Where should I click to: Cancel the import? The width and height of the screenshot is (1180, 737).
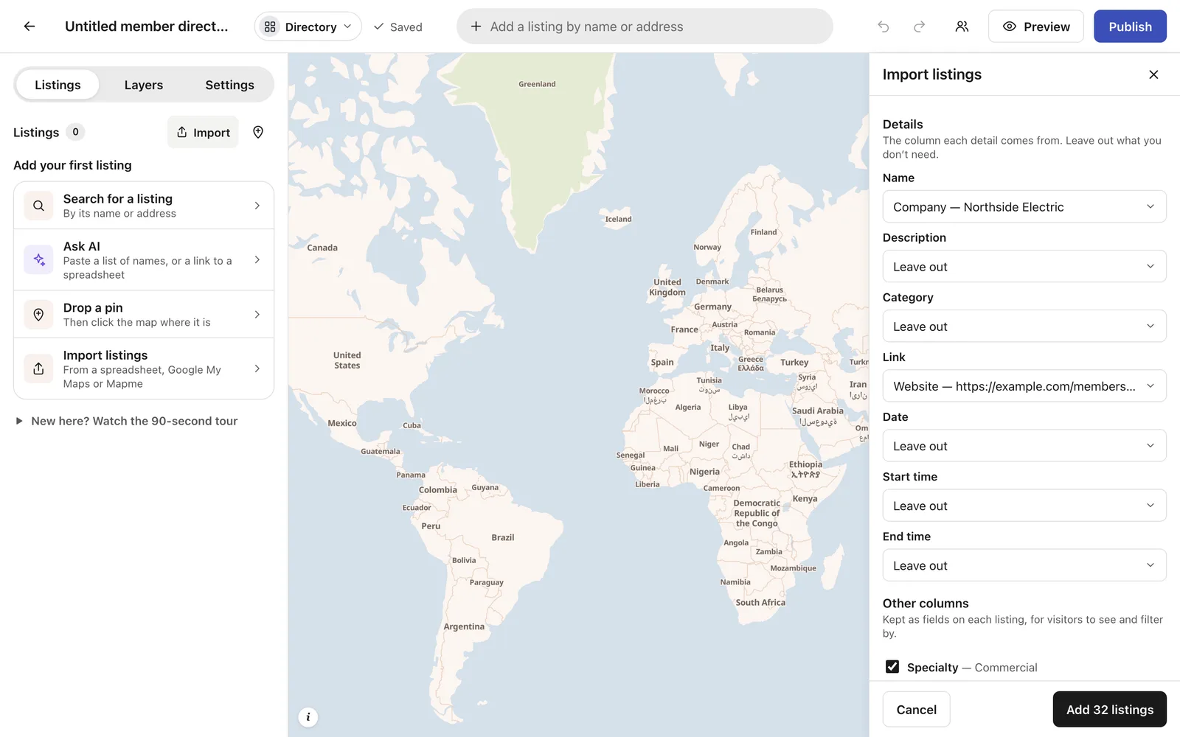[917, 710]
